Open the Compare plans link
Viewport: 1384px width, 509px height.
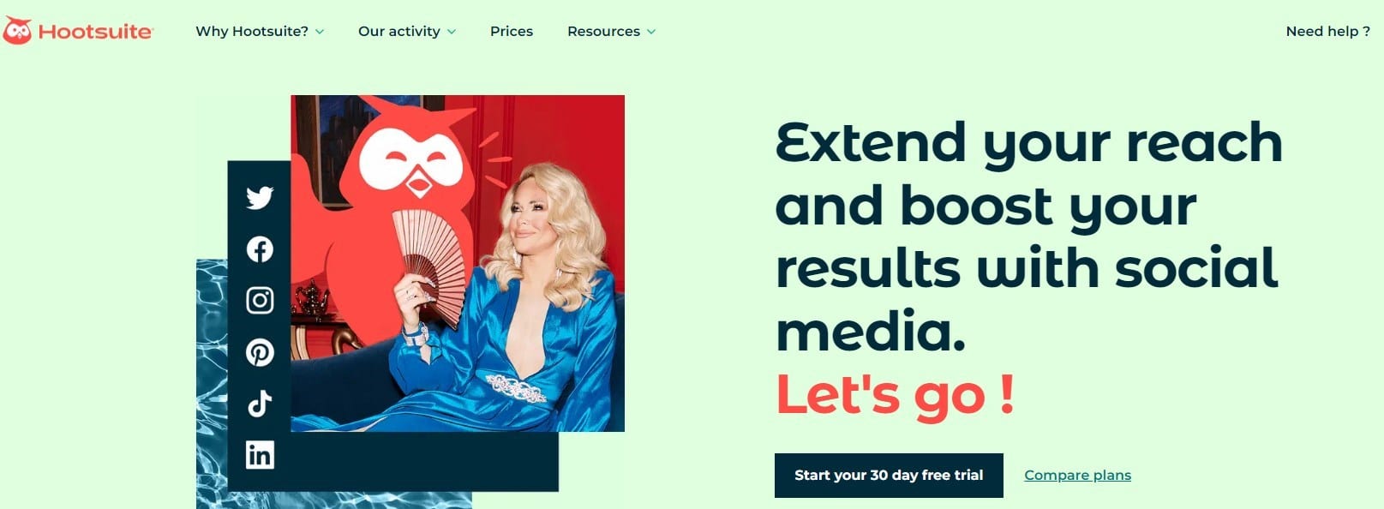pyautogui.click(x=1077, y=476)
